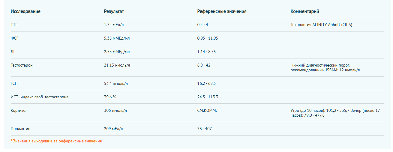Select the 21.13 нмоль/л testosterone result

tap(117, 65)
